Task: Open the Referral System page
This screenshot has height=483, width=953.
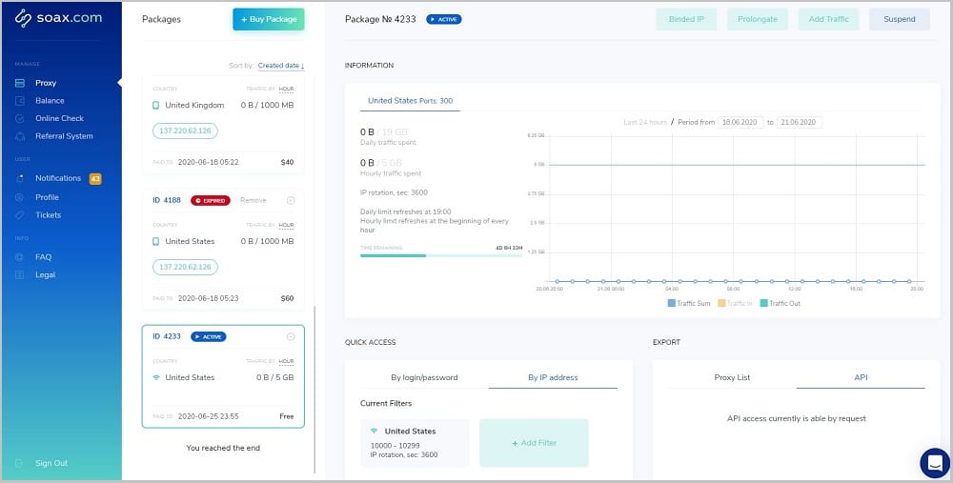Action: click(64, 136)
